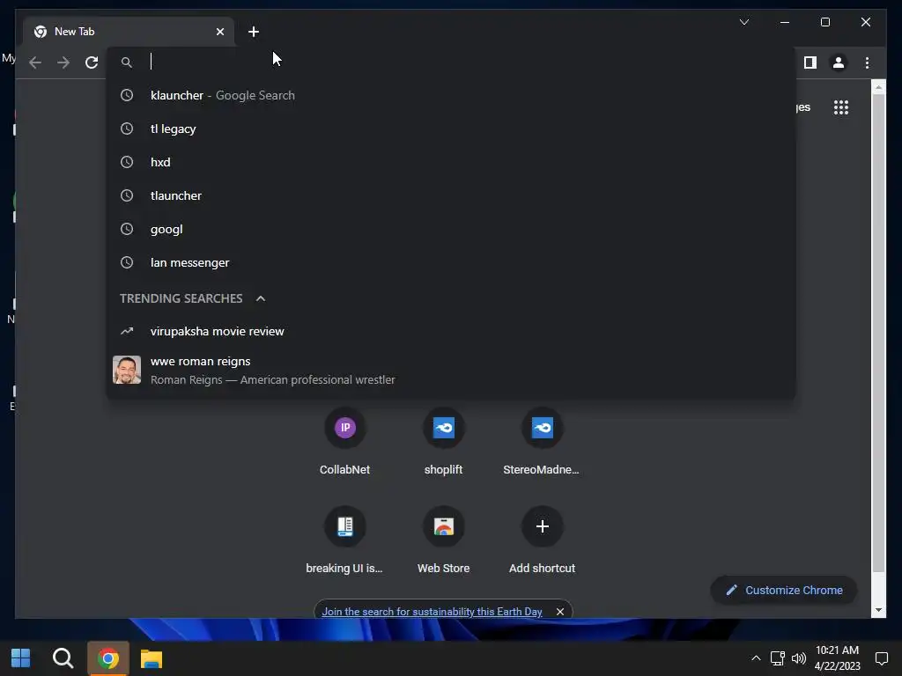Click the Customize Chrome button
Viewport: 902px width, 676px height.
pos(784,591)
